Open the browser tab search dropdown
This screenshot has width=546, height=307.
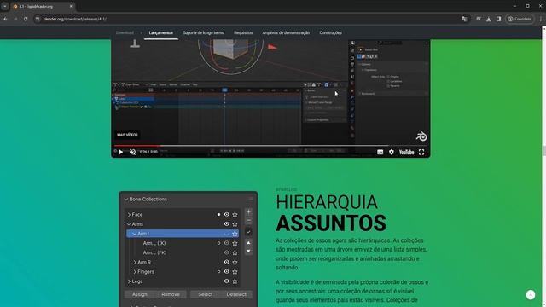(x=5, y=6)
